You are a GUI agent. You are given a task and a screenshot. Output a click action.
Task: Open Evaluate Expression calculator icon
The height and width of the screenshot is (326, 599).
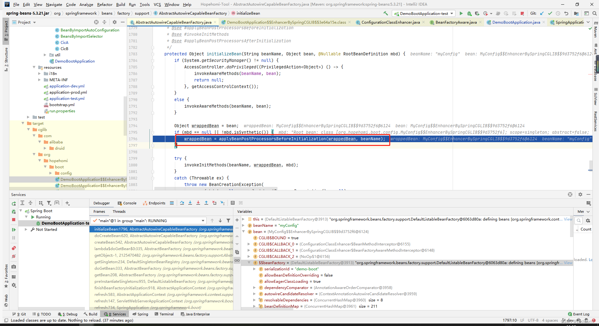click(233, 203)
